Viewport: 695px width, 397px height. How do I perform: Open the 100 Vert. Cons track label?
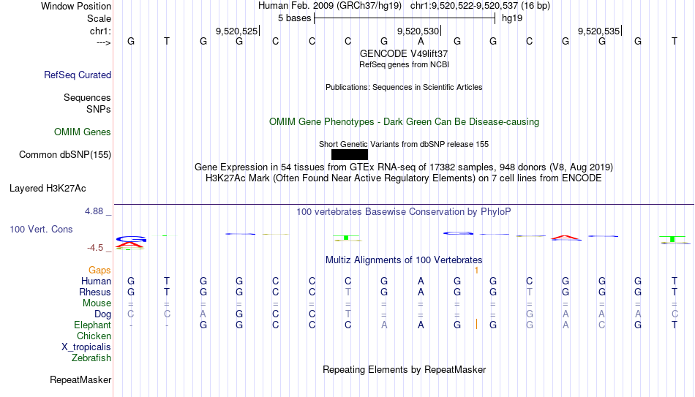[x=41, y=229]
